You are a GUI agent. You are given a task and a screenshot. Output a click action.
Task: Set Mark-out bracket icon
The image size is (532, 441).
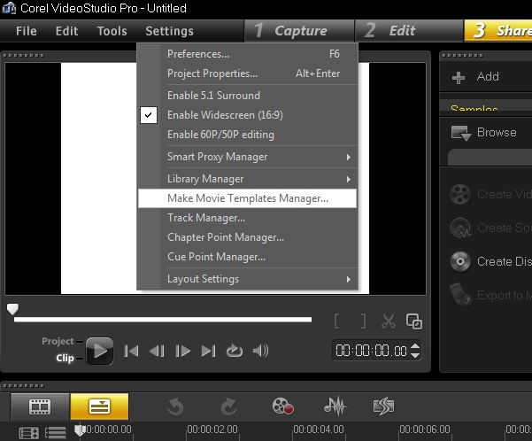pos(363,321)
